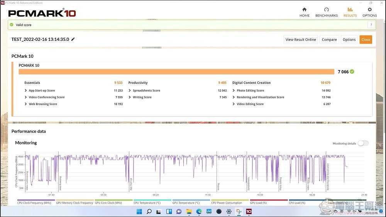Switch to the RESULTS view

(350, 12)
